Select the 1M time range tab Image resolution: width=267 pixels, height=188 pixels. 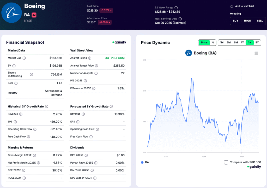(222, 42)
